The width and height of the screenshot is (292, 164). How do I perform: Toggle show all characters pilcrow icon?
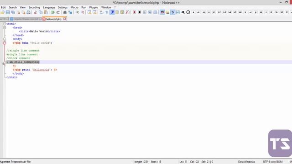(x=107, y=12)
